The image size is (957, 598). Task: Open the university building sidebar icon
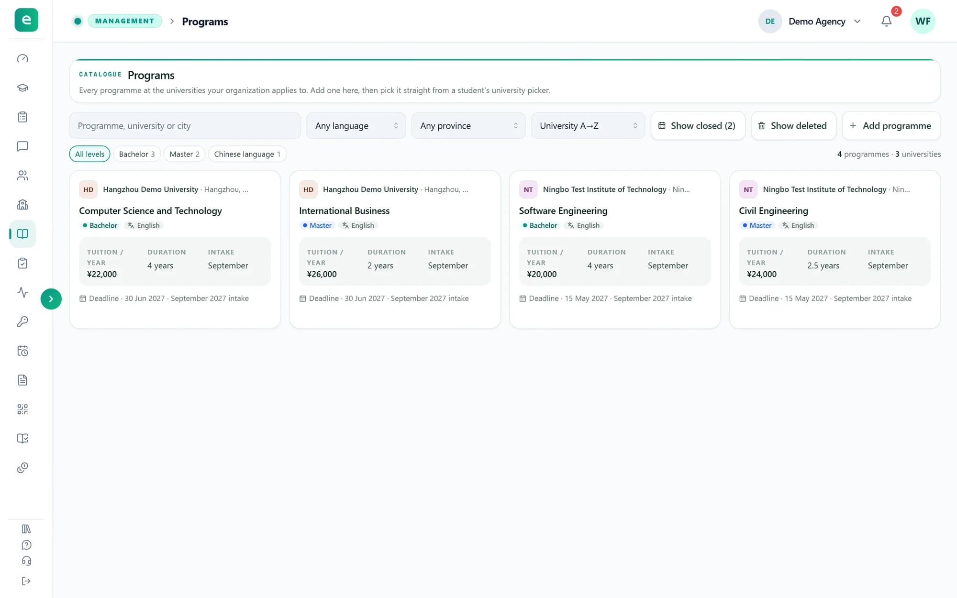point(22,204)
